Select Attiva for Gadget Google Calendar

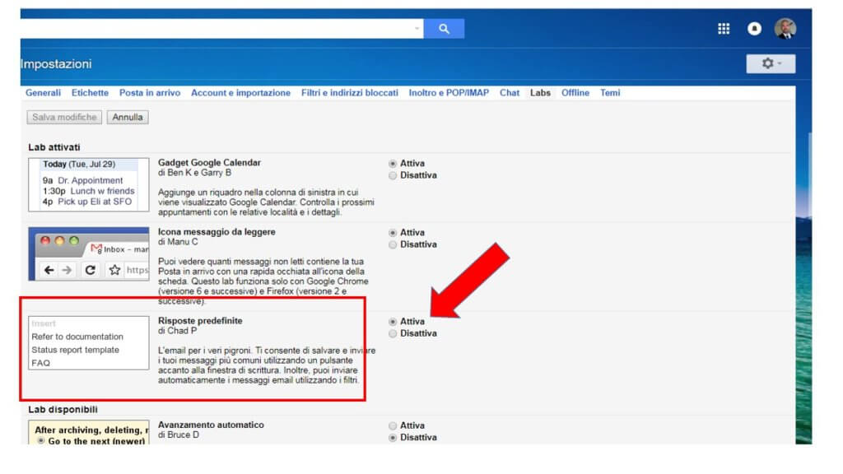393,164
